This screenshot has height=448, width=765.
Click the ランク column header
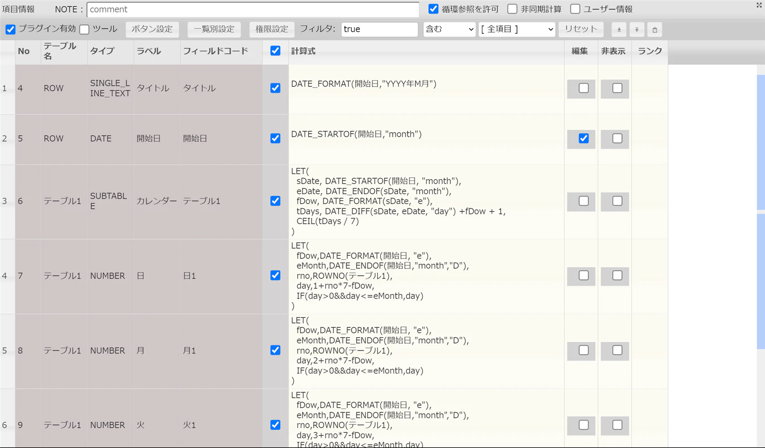pyautogui.click(x=649, y=51)
